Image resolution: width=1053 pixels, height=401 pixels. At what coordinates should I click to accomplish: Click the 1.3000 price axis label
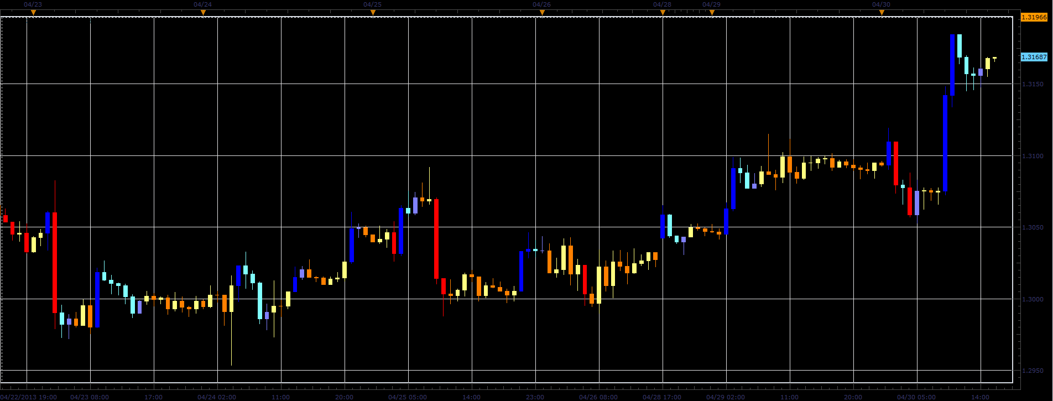click(1033, 300)
